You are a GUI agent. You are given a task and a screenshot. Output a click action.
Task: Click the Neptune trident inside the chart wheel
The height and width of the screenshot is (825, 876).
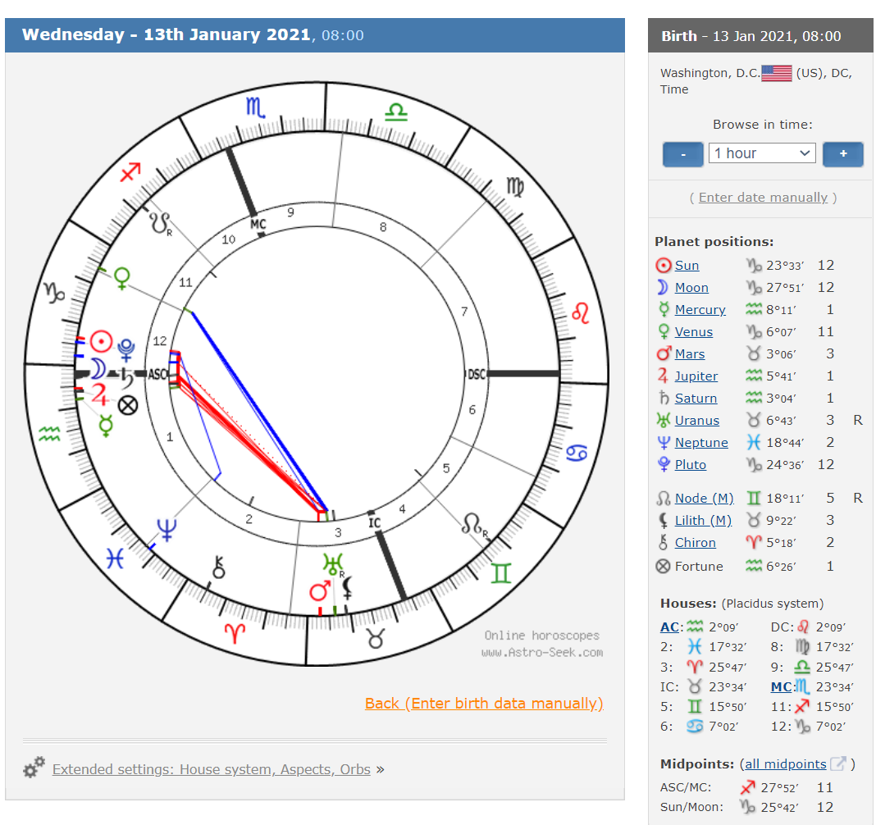(x=167, y=530)
